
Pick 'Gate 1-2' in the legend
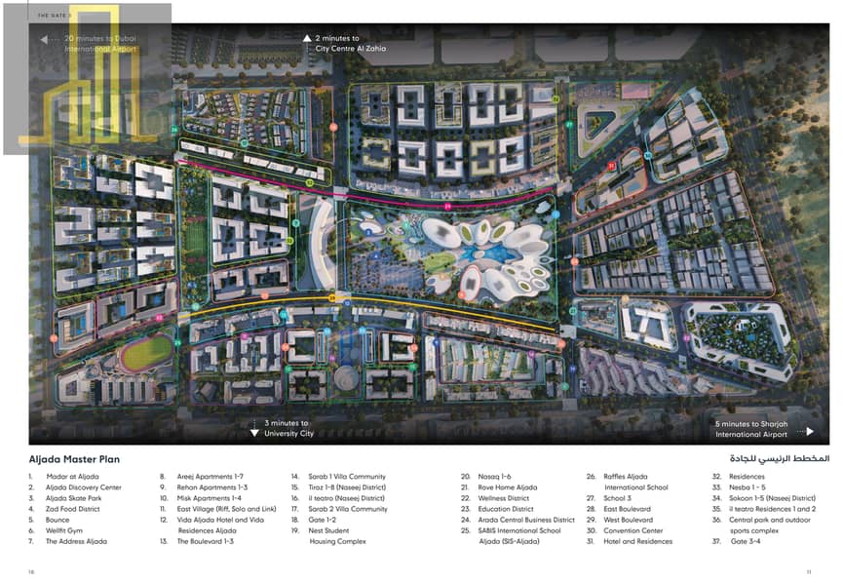point(322,520)
